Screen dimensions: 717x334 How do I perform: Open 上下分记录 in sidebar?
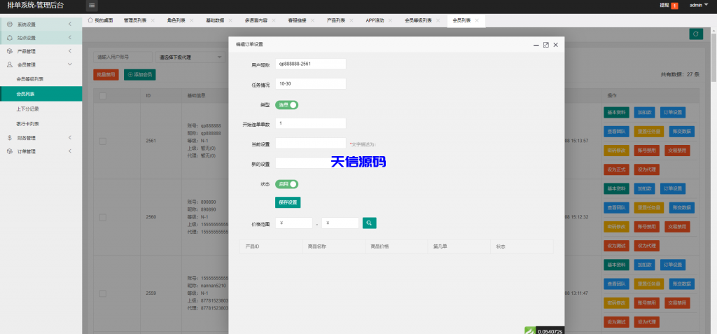[x=28, y=109]
